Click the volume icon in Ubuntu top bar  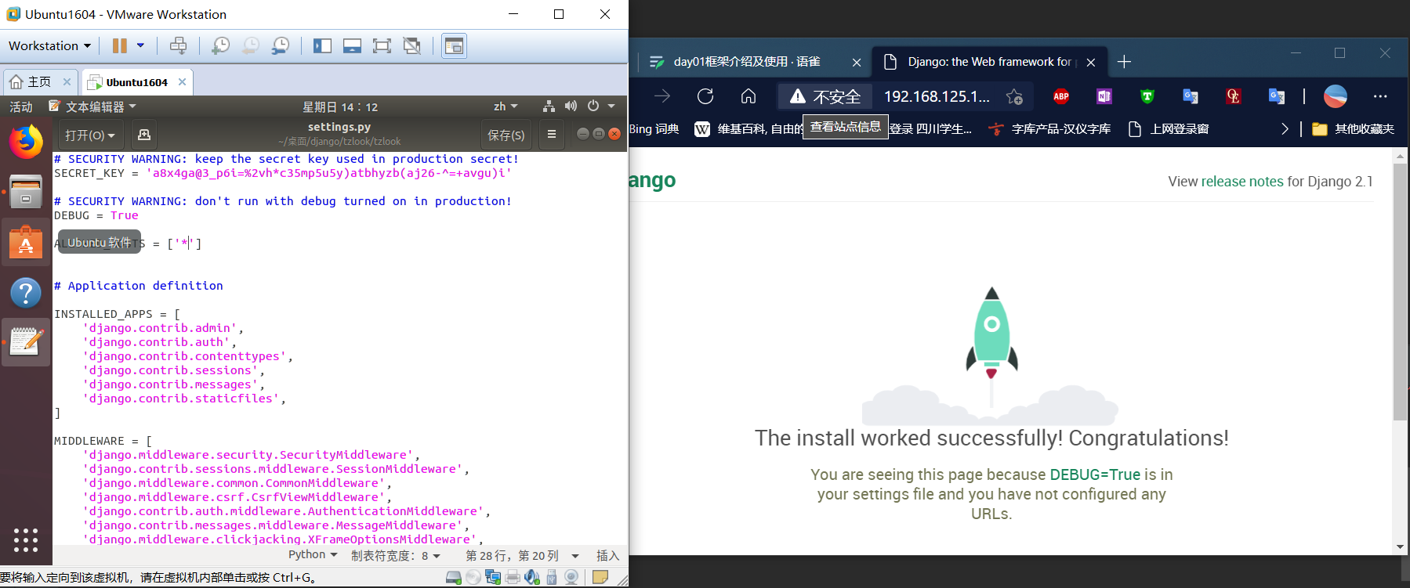click(571, 106)
